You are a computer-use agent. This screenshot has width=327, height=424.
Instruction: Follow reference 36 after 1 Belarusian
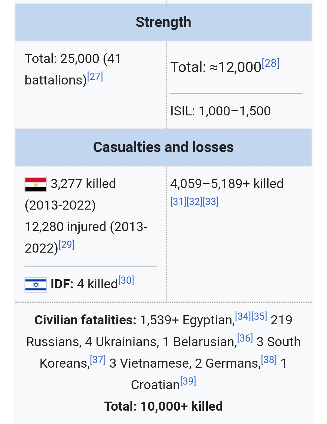pos(245,338)
